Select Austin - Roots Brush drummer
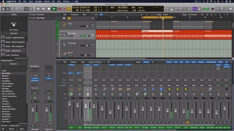 (13, 51)
